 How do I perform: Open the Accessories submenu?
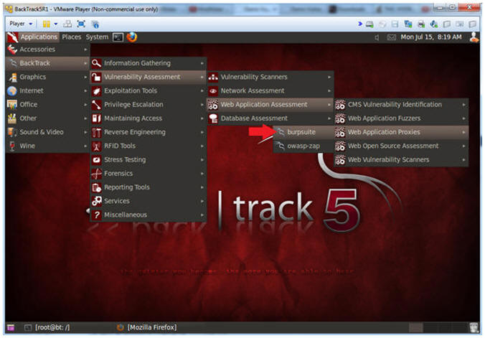click(x=47, y=50)
